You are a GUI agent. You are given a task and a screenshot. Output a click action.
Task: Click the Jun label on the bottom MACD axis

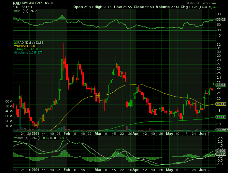pyautogui.click(x=202, y=170)
